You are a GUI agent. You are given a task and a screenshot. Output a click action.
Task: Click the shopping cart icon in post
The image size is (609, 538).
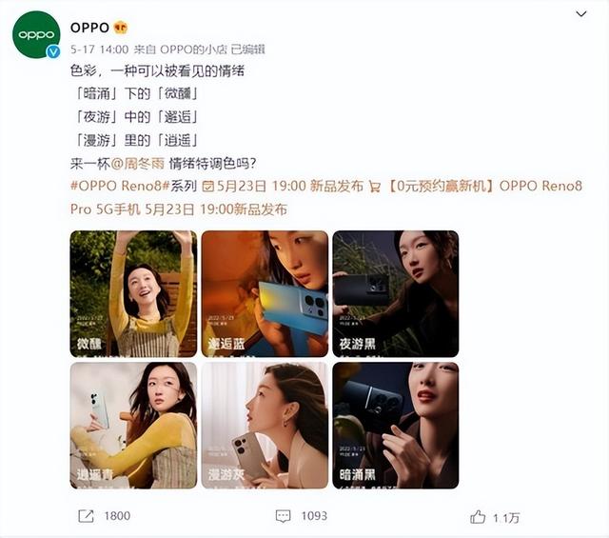pyautogui.click(x=375, y=187)
